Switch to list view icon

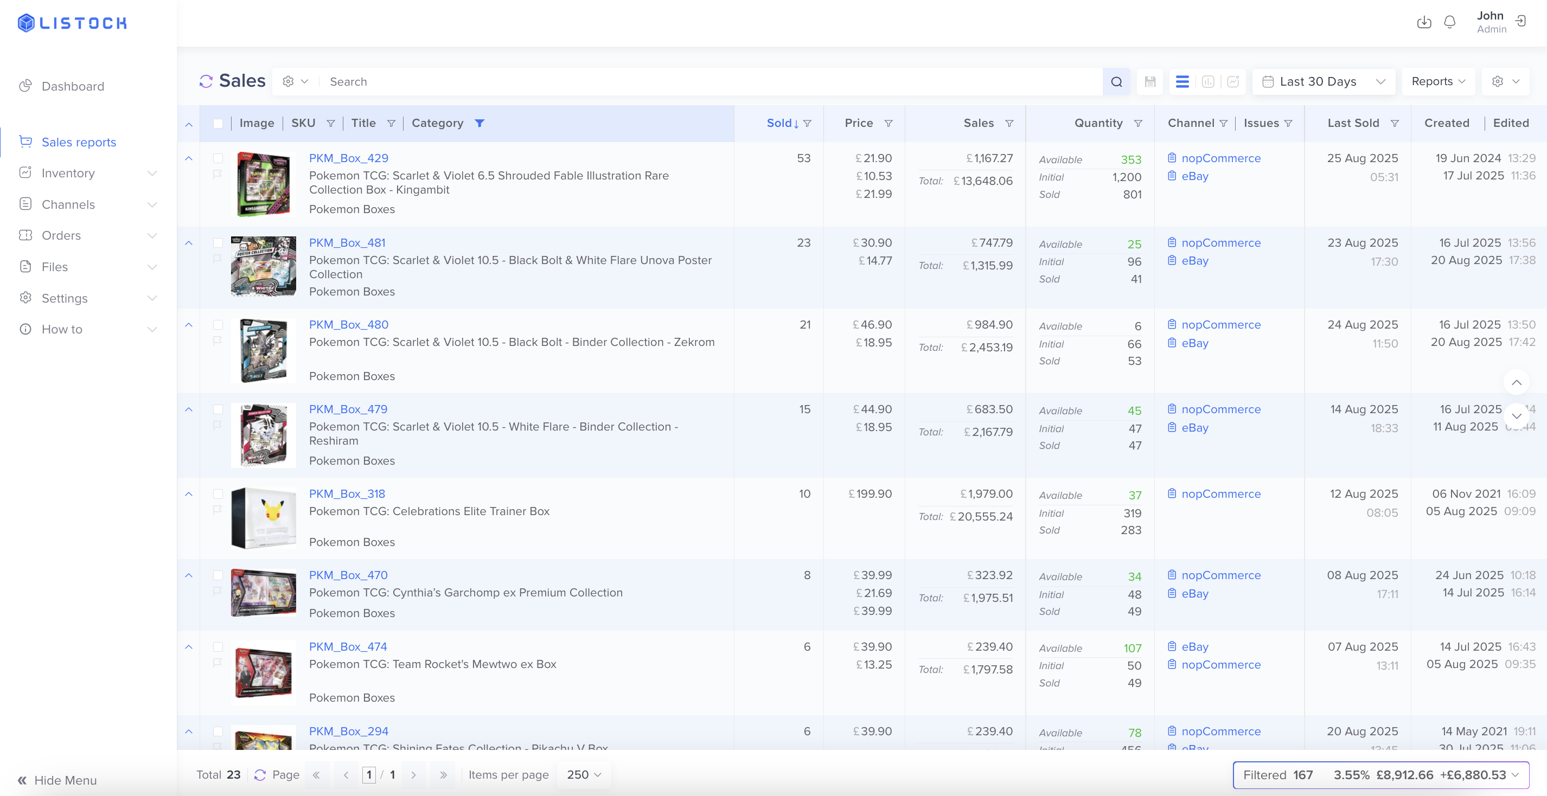coord(1182,82)
